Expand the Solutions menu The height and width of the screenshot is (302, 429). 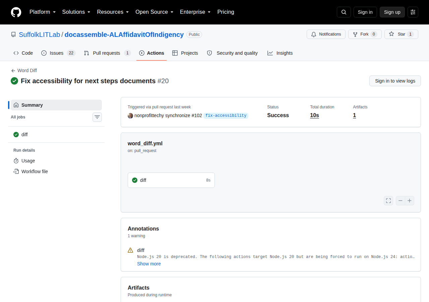coord(76,12)
